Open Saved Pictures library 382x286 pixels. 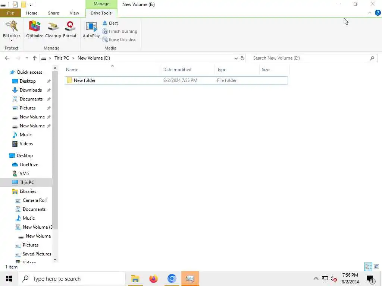click(x=37, y=254)
